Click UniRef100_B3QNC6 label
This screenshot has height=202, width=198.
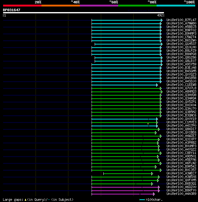tap(181, 116)
